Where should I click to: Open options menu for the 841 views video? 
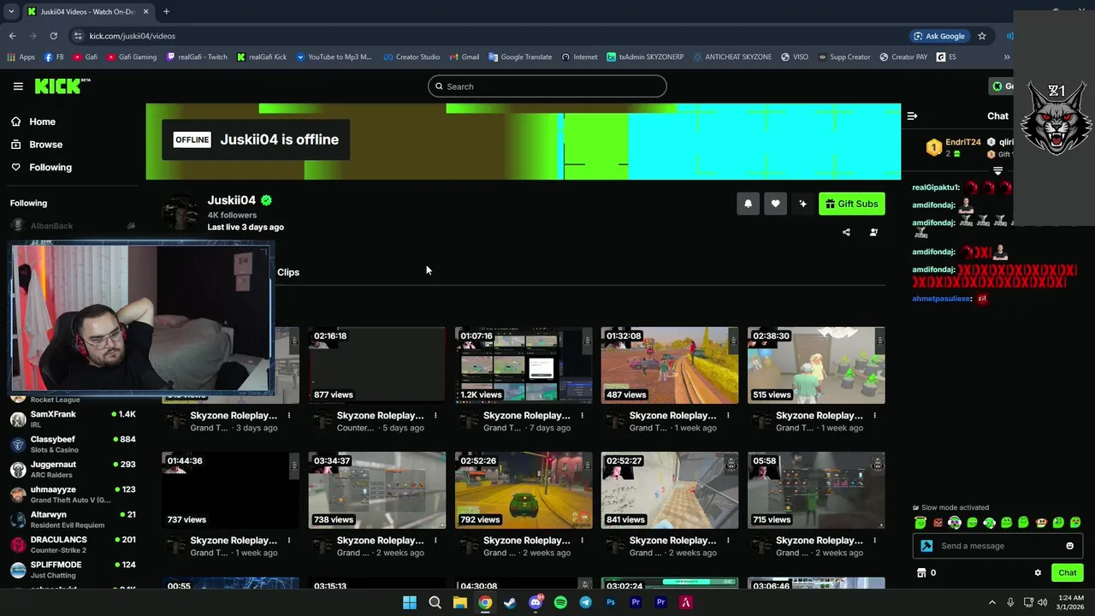pyautogui.click(x=728, y=541)
